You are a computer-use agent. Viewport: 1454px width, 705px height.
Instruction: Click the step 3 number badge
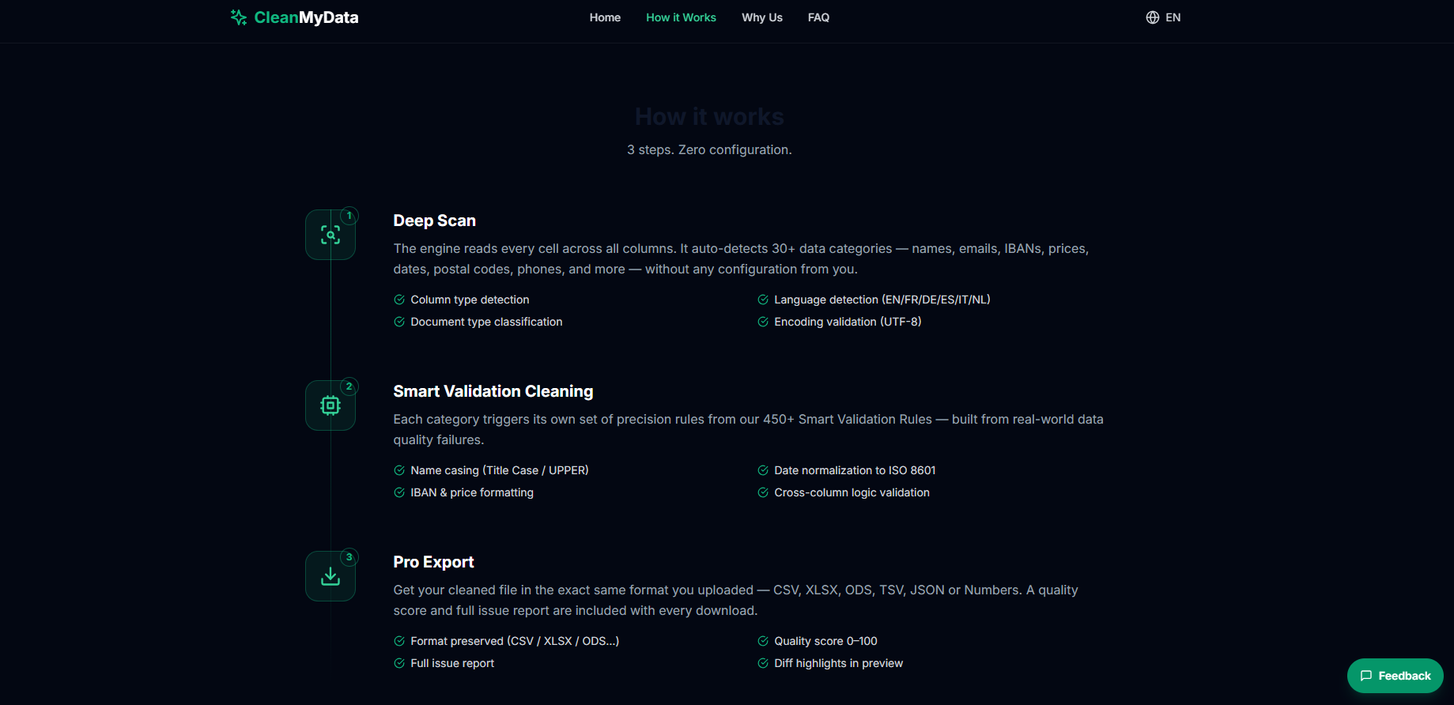coord(349,557)
